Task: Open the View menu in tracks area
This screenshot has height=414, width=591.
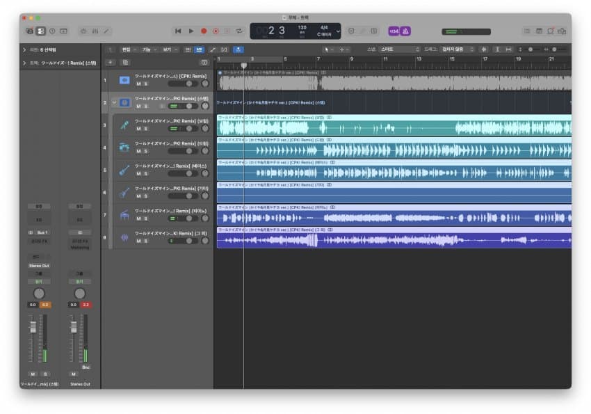Action: pos(168,49)
